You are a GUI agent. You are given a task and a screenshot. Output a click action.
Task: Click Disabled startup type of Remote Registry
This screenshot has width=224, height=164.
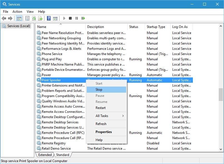(153, 143)
